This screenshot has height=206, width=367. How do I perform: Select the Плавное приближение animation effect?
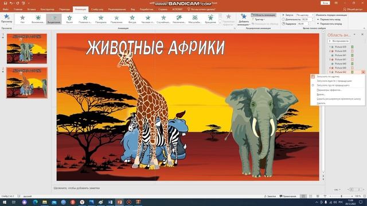[85, 19]
